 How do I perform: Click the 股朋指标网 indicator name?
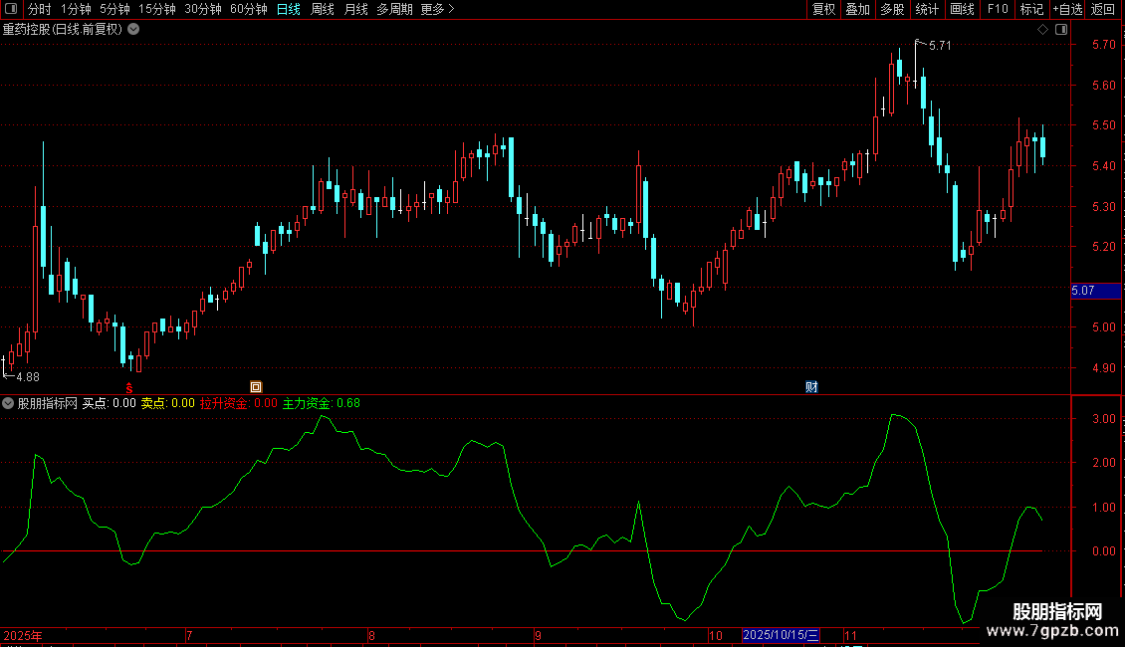point(48,403)
